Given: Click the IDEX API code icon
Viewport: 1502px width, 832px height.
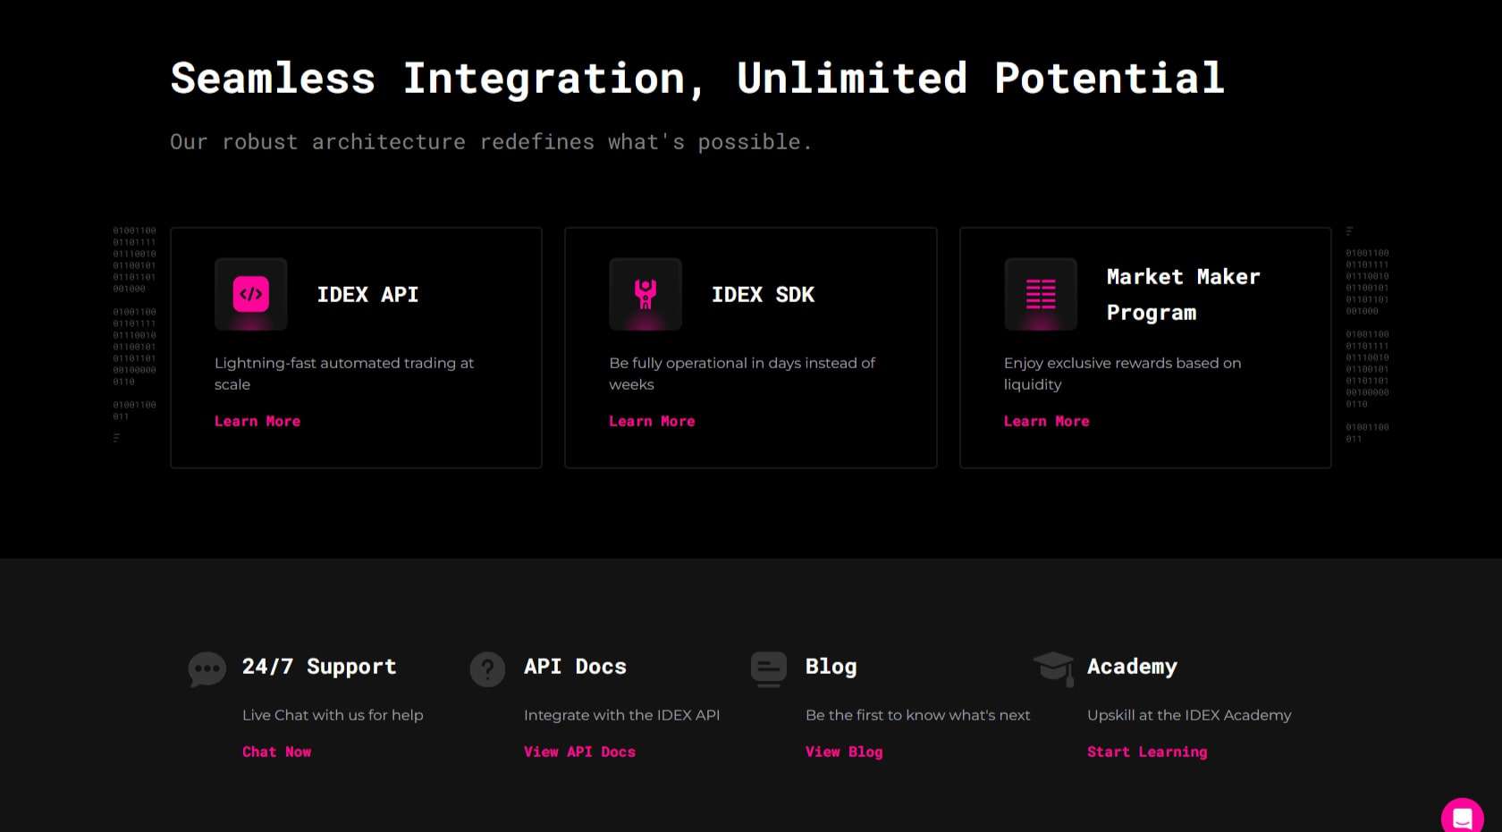Looking at the screenshot, I should 251,294.
